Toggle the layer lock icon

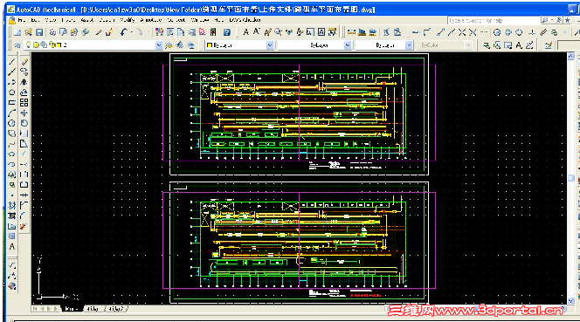(52, 45)
